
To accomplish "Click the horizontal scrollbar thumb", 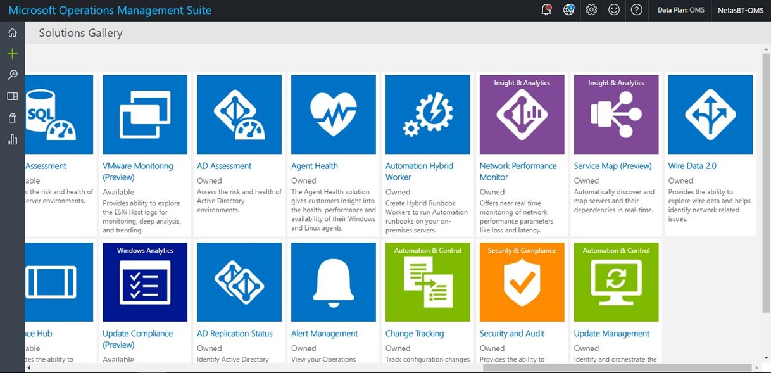I will tap(617, 367).
